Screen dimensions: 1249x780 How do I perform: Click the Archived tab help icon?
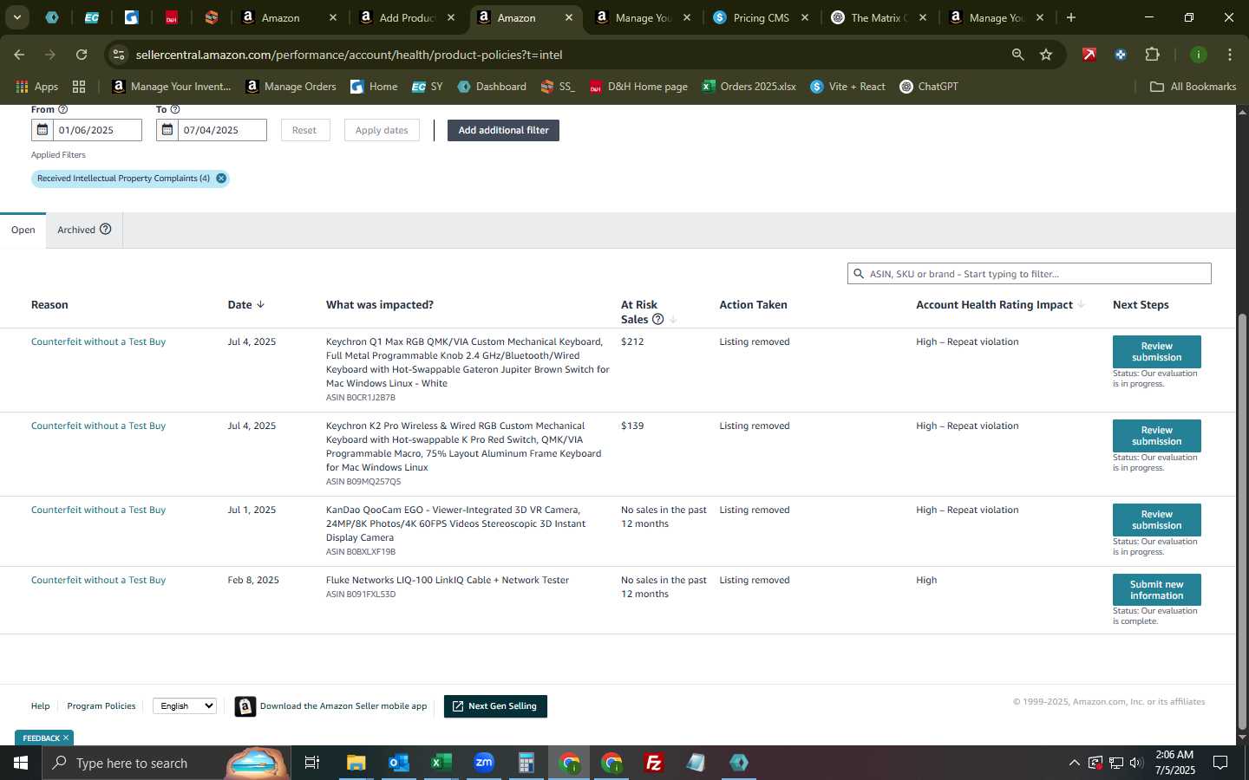tap(106, 230)
